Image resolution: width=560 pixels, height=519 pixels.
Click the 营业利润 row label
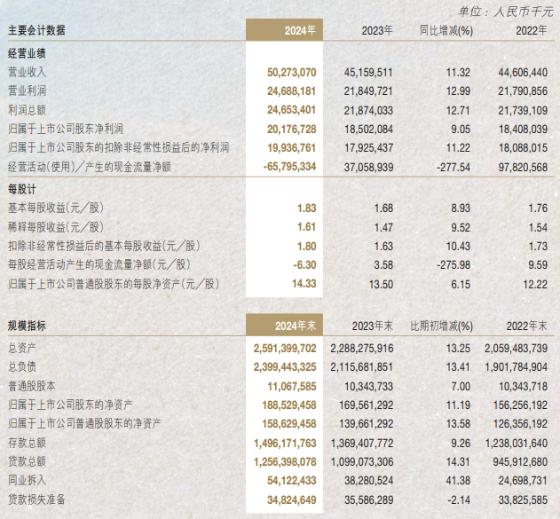(27, 90)
